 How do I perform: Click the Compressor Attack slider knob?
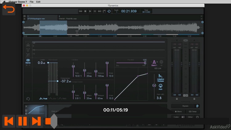(85, 92)
